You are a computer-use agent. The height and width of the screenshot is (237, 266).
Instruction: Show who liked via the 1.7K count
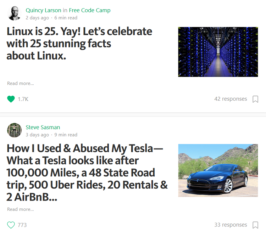click(x=23, y=99)
